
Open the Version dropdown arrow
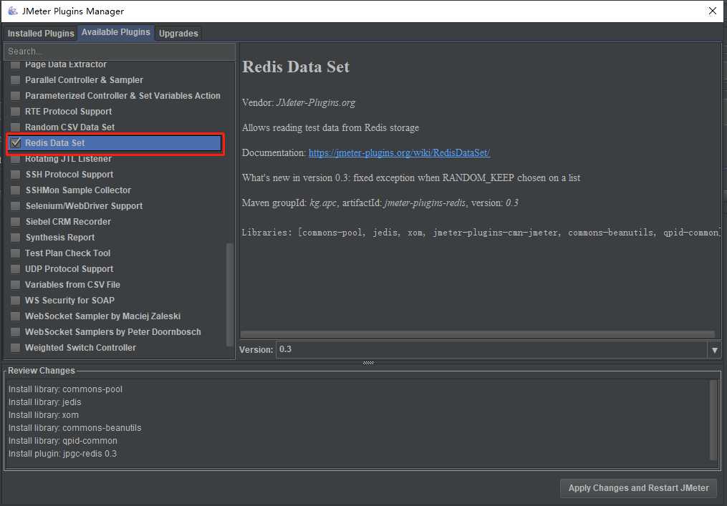point(715,350)
